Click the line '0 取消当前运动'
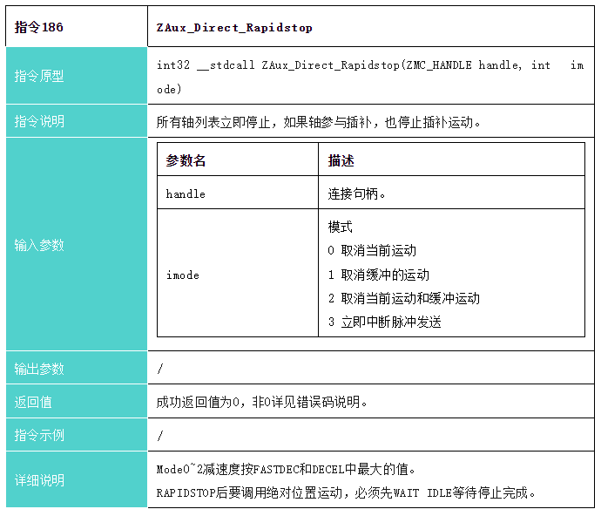 (372, 250)
